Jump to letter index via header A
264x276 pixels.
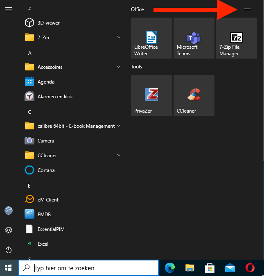[30, 53]
